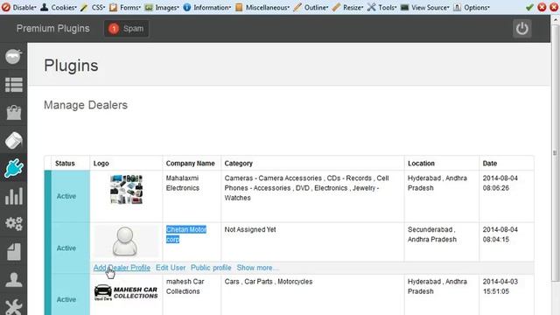Open the Outline toolbar menu

pyautogui.click(x=311, y=7)
